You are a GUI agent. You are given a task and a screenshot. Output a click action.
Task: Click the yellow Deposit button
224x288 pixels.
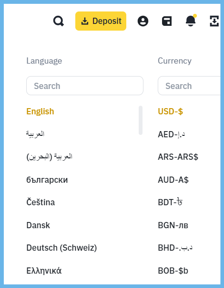[101, 21]
